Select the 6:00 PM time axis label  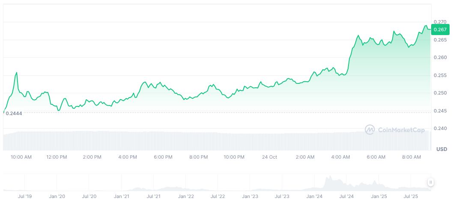tap(163, 157)
